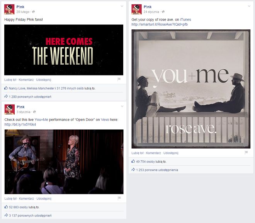The image size is (255, 223).
Task: Click share arrow icon beside 3 137 udostępnień
Action: pyautogui.click(x=6, y=215)
